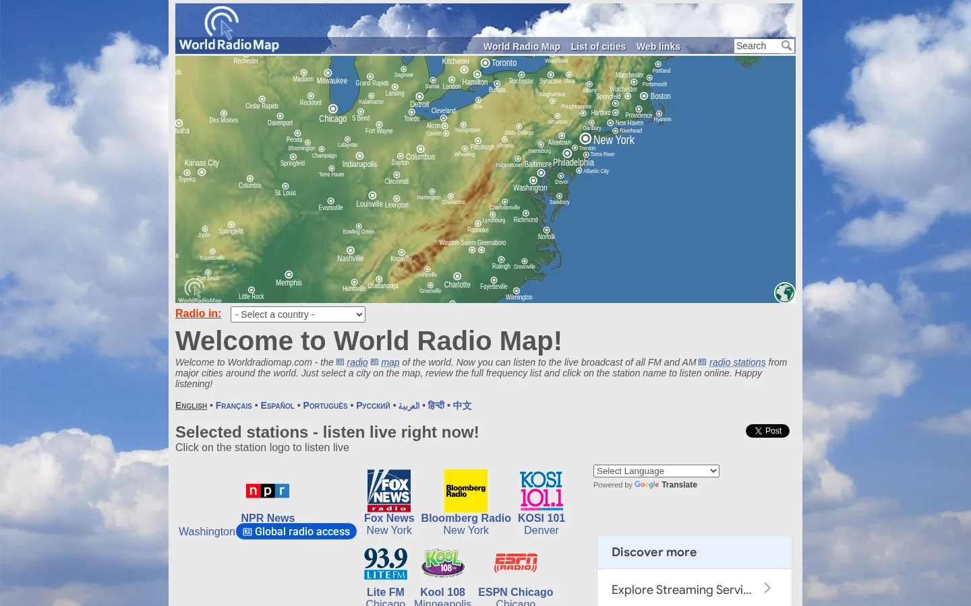Select the Detroit marker on the map
This screenshot has height=606, width=971.
click(419, 97)
